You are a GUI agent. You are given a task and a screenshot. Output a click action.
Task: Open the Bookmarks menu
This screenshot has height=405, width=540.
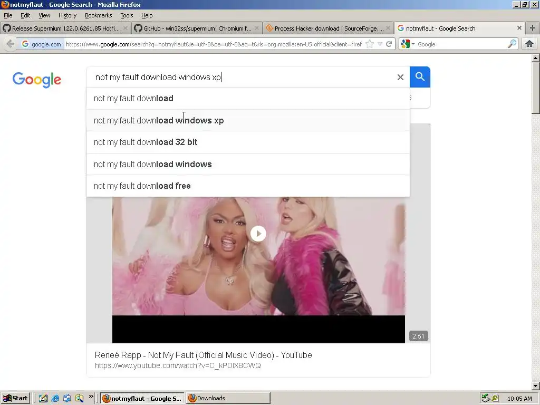pos(99,15)
